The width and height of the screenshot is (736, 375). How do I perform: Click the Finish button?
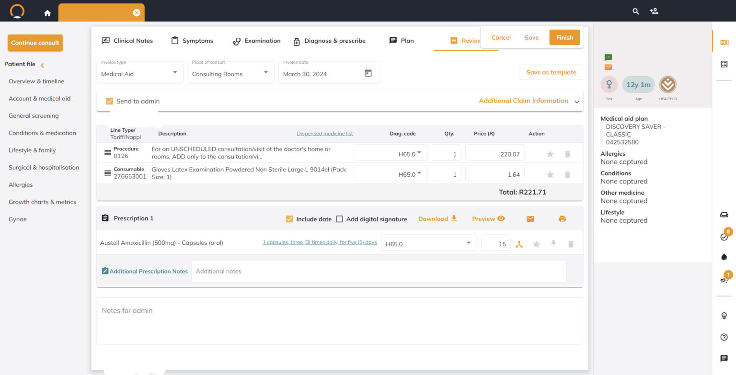(x=564, y=37)
